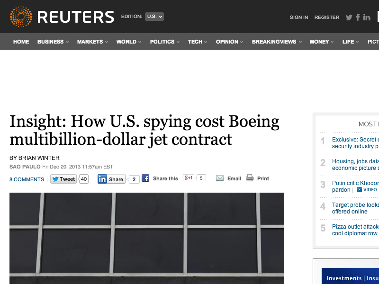Share this article on Facebook
The image size is (379, 284).
(x=145, y=178)
